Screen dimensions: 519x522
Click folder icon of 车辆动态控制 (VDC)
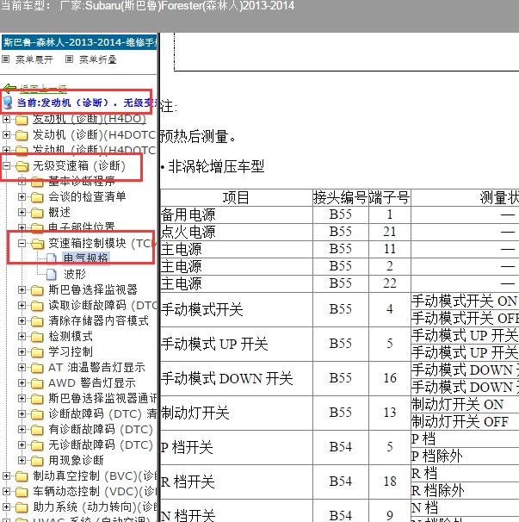click(x=22, y=492)
